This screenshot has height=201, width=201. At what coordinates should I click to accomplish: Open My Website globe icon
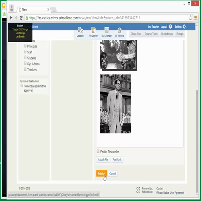[119, 32]
